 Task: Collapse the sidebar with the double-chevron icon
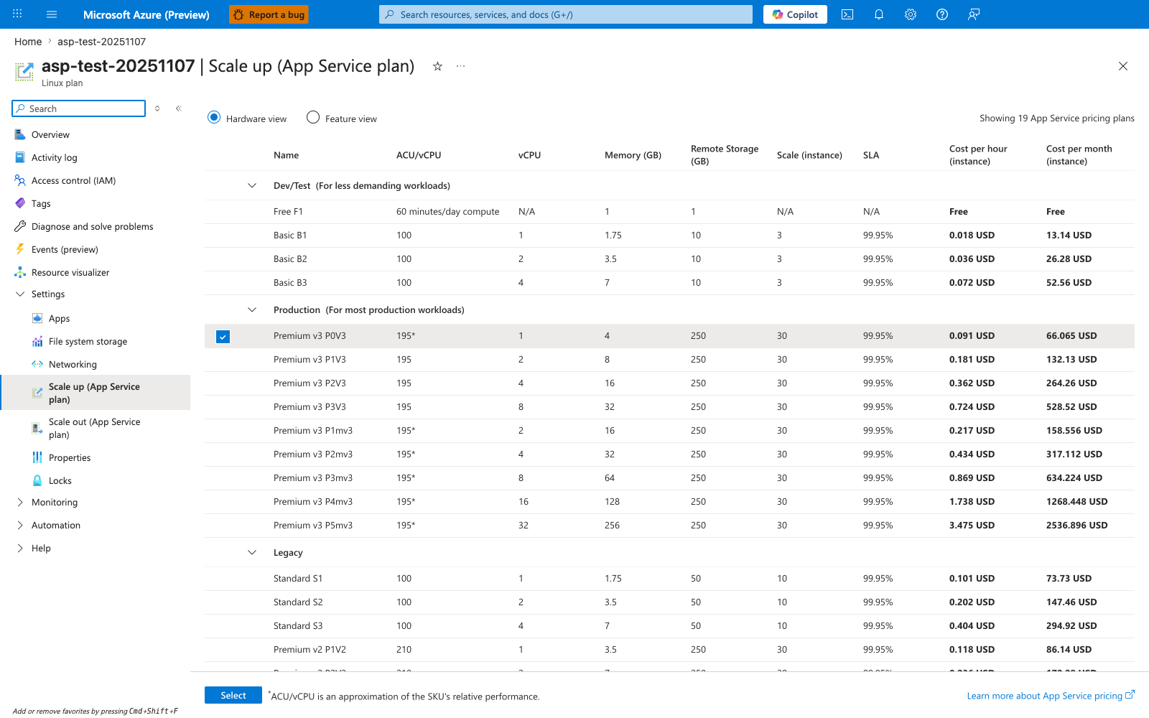coord(179,108)
